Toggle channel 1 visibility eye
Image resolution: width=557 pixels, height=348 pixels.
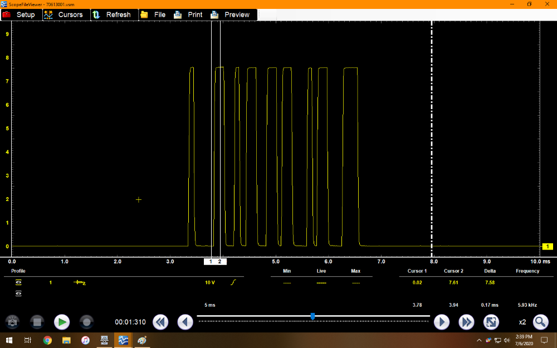pyautogui.click(x=18, y=283)
